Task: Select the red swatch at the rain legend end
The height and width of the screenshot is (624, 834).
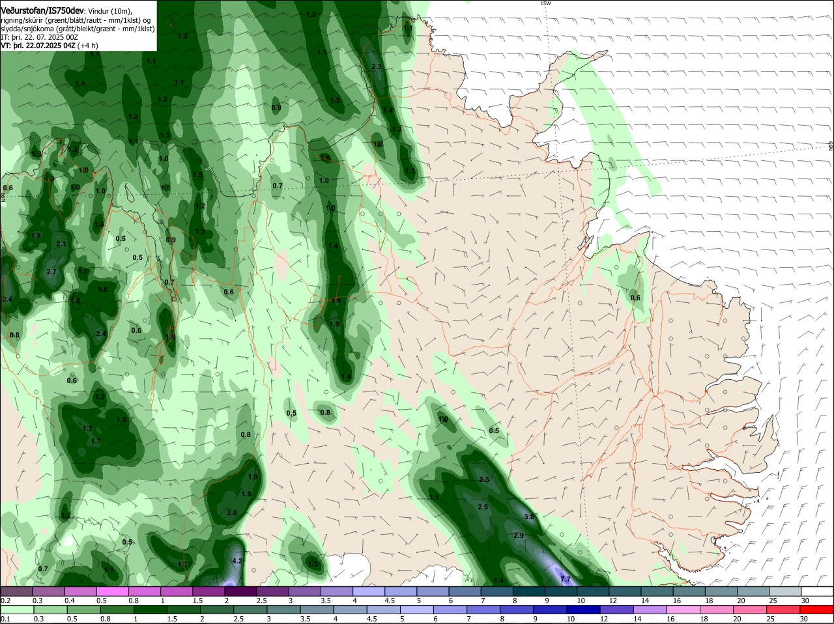Action: [x=818, y=610]
